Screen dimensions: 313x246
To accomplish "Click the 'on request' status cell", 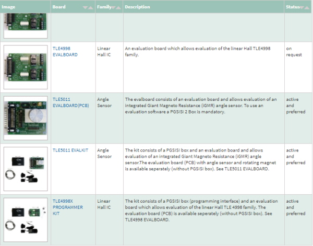I will 294,52.
